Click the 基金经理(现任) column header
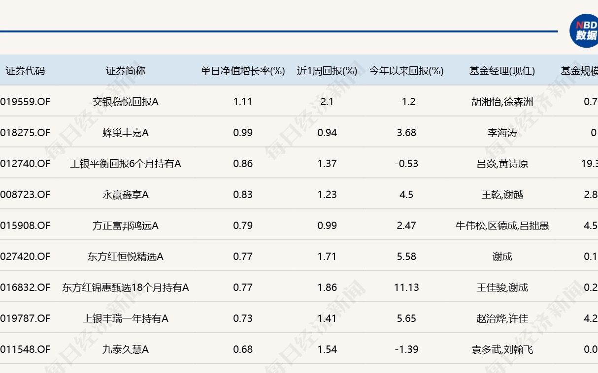Screen dimensions: 598x373 click(502, 71)
